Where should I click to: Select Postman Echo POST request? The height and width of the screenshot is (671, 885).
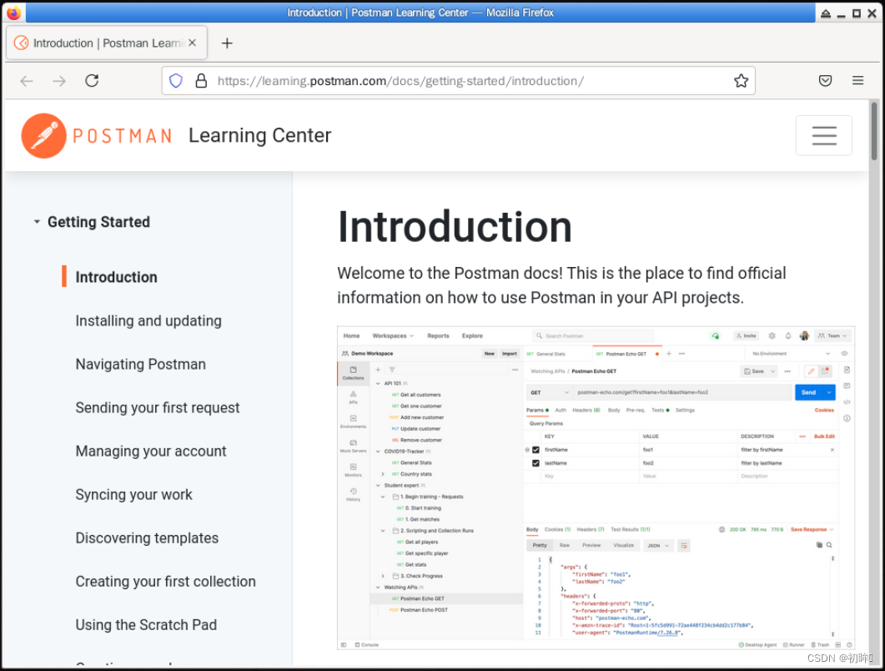(424, 610)
